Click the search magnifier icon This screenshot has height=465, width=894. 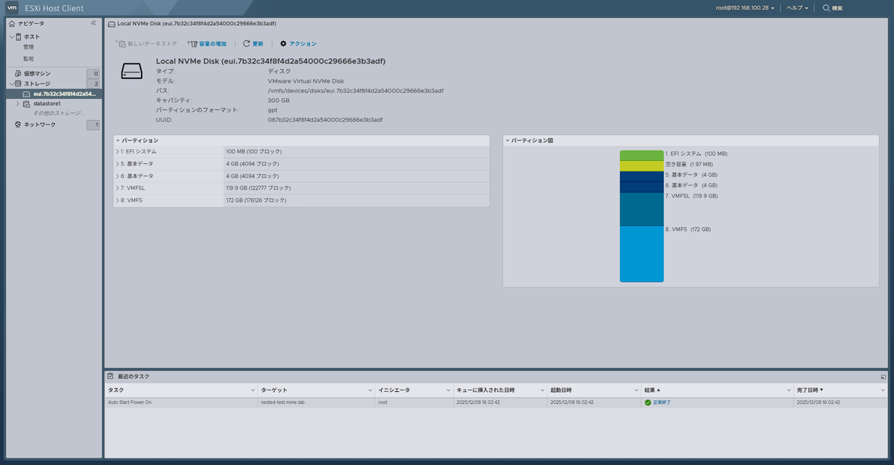(x=826, y=7)
